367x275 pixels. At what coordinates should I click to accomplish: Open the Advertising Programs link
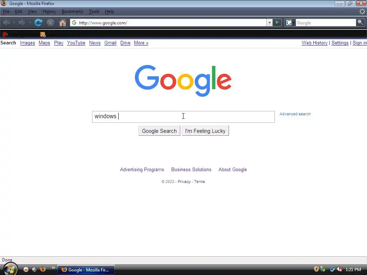(x=142, y=169)
